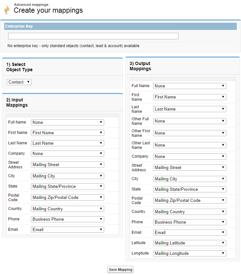
Task: Expand output Mailing Longitude dropdown
Action: click(190, 253)
